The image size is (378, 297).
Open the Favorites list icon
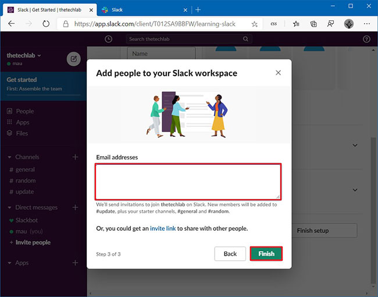(x=296, y=24)
